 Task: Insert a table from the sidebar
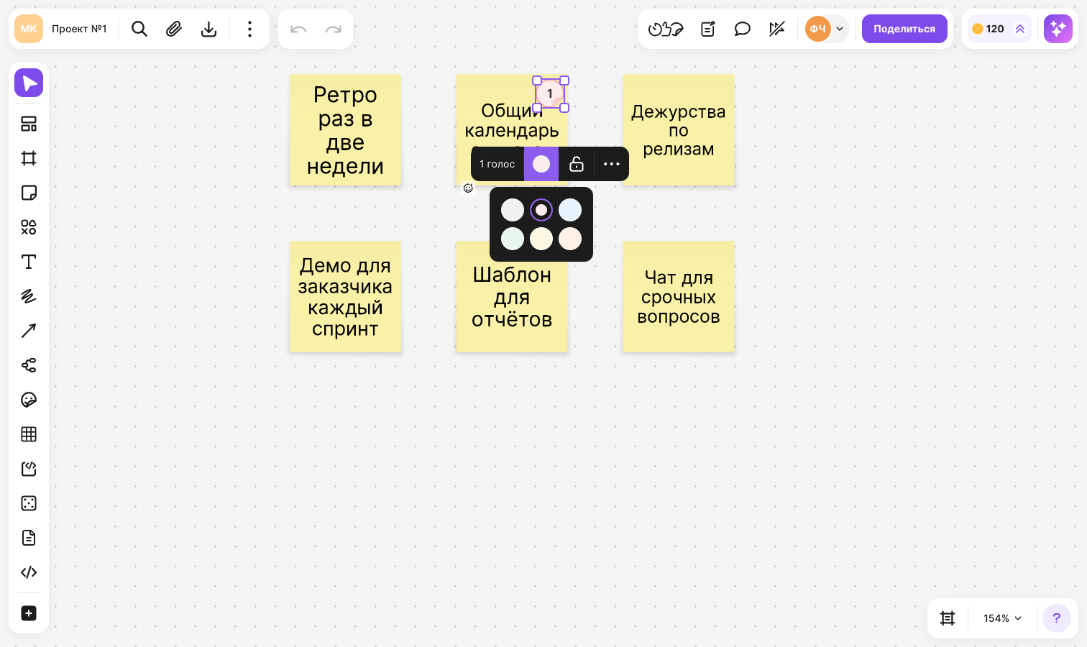(29, 434)
